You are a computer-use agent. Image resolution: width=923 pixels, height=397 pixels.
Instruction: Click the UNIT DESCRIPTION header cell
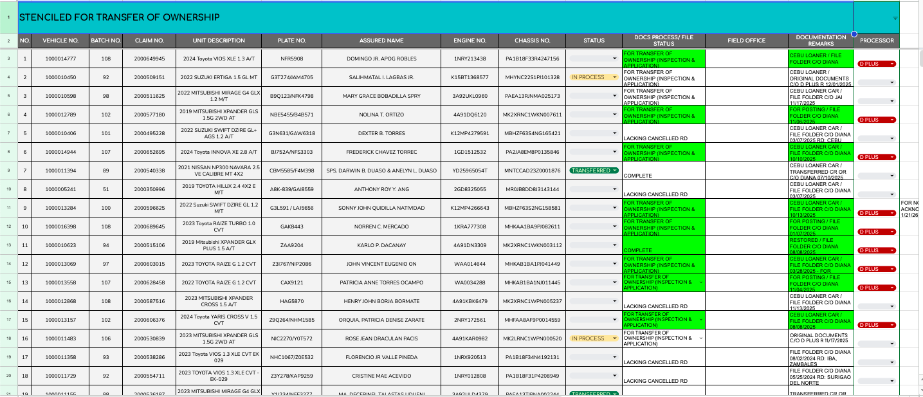click(x=219, y=41)
